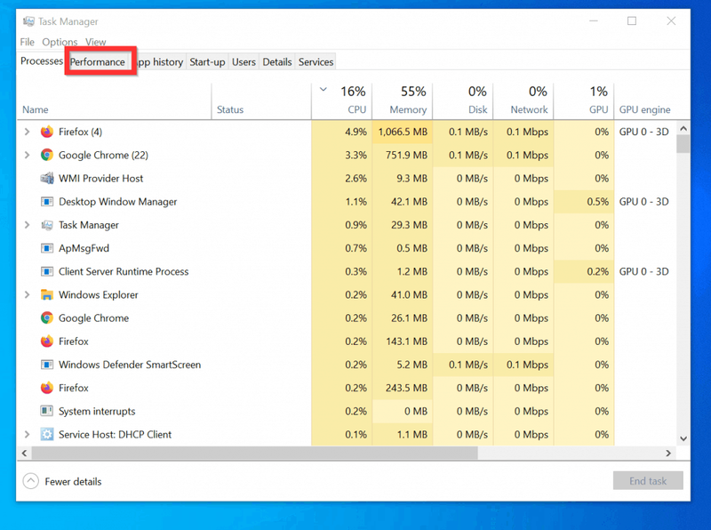Maximize the Task Manager window
711x530 pixels.
click(x=632, y=20)
